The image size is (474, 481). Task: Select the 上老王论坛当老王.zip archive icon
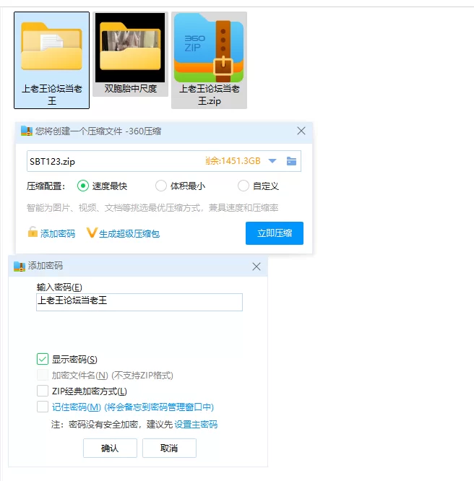click(209, 48)
